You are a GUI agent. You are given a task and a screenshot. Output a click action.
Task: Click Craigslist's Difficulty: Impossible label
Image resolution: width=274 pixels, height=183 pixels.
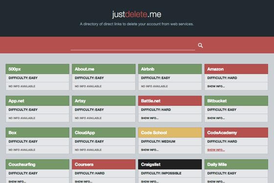[161, 173]
